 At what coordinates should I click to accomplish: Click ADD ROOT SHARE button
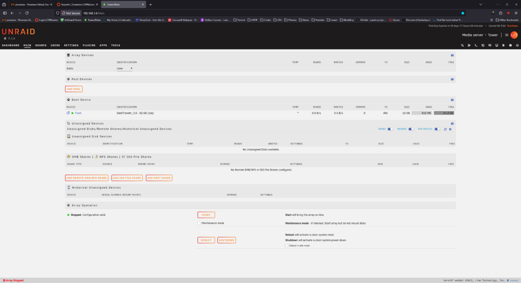(159, 178)
